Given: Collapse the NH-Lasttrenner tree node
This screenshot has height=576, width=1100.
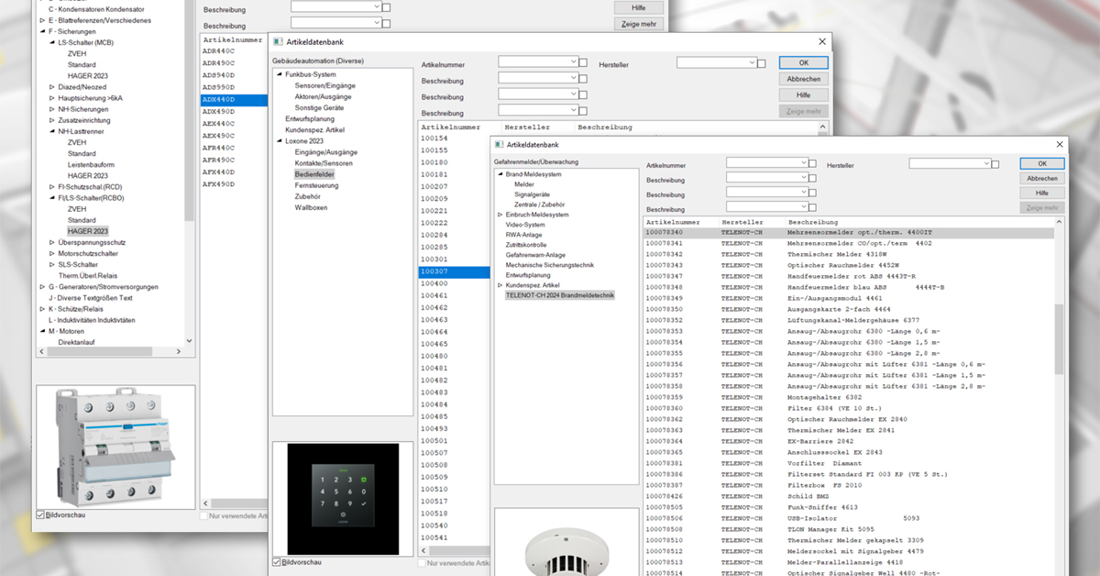Looking at the screenshot, I should pyautogui.click(x=51, y=131).
